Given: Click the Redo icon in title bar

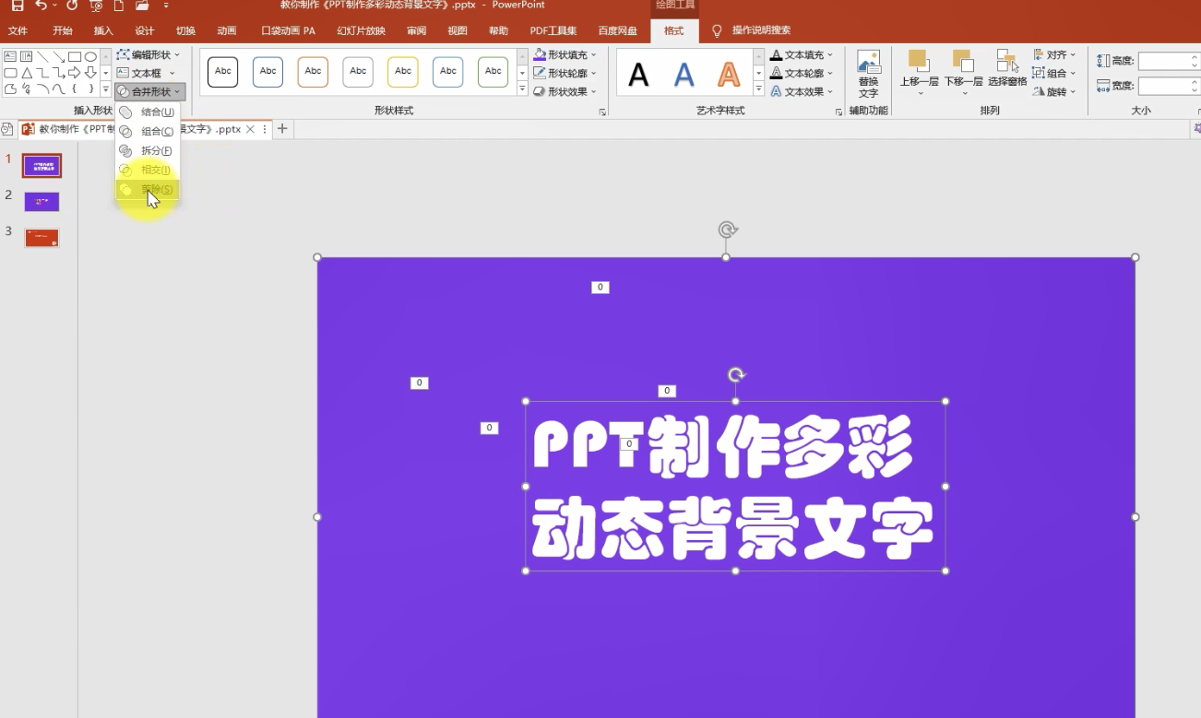Looking at the screenshot, I should pyautogui.click(x=72, y=6).
